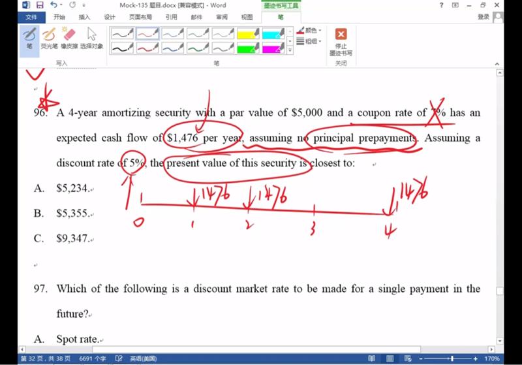Switch to the Review (审阅) tab
The width and height of the screenshot is (522, 365).
[x=222, y=17]
